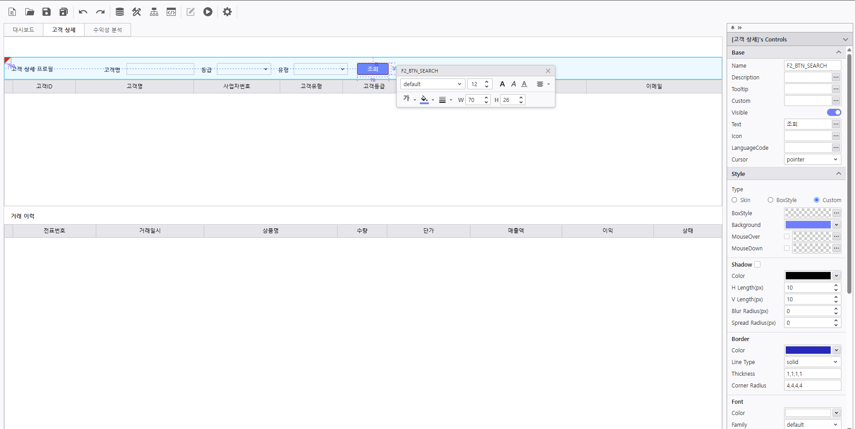Apply italic in the F2_BTN_SEARCH popup
The image size is (855, 429).
click(513, 84)
